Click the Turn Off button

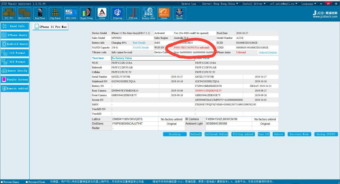tap(264, 134)
